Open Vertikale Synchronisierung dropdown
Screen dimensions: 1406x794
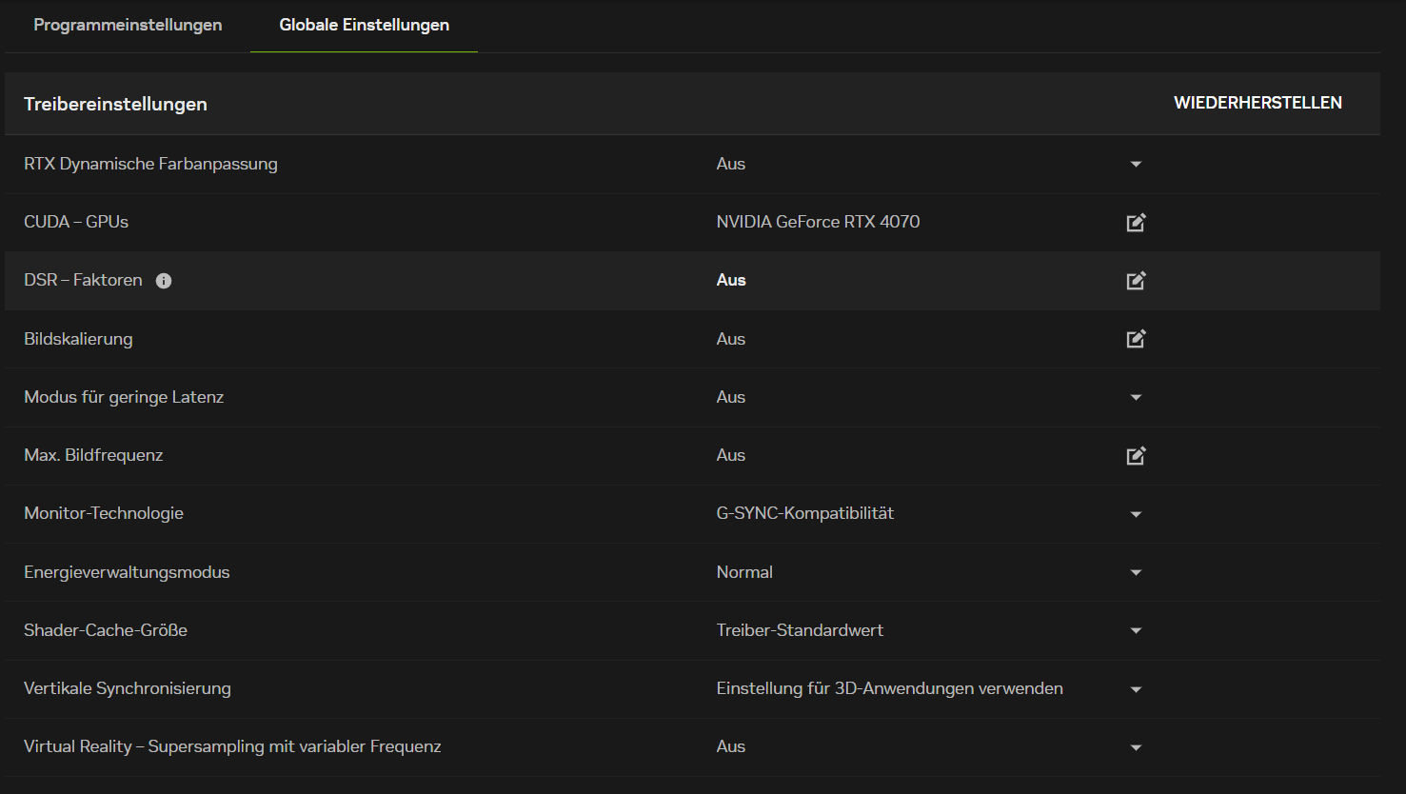click(1136, 689)
